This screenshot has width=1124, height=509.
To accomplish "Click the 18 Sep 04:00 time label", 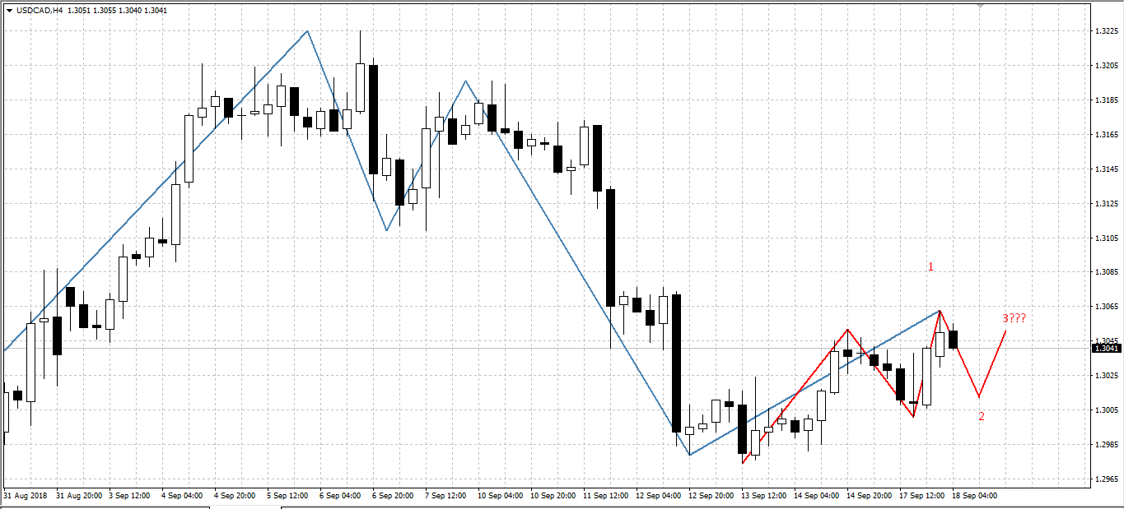I will (975, 496).
